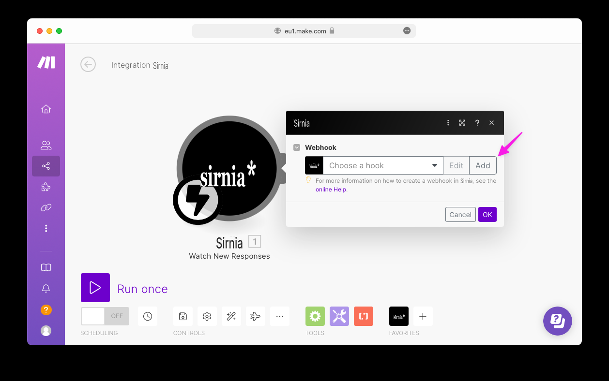Open Notifications bell icon

pos(46,289)
